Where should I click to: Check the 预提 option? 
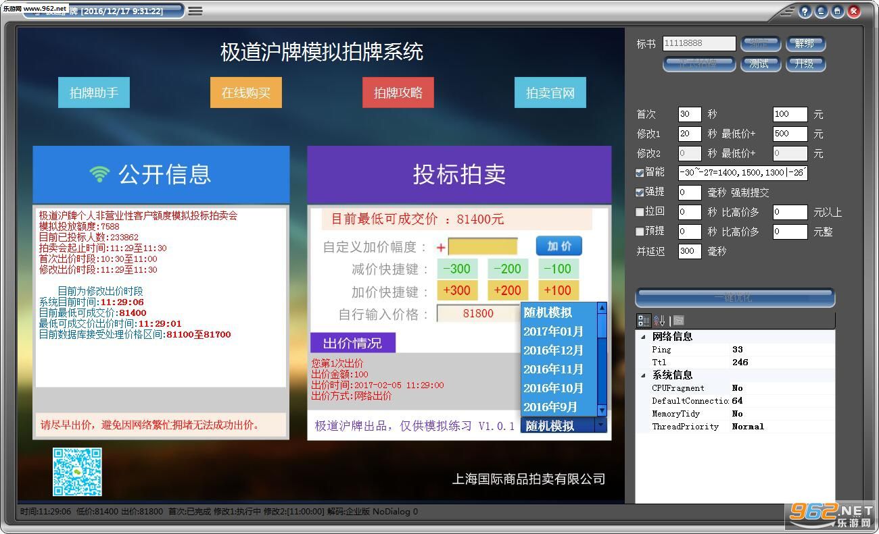[640, 232]
